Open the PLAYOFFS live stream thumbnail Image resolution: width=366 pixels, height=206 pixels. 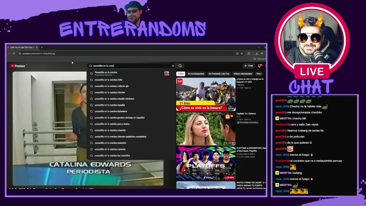point(206,163)
